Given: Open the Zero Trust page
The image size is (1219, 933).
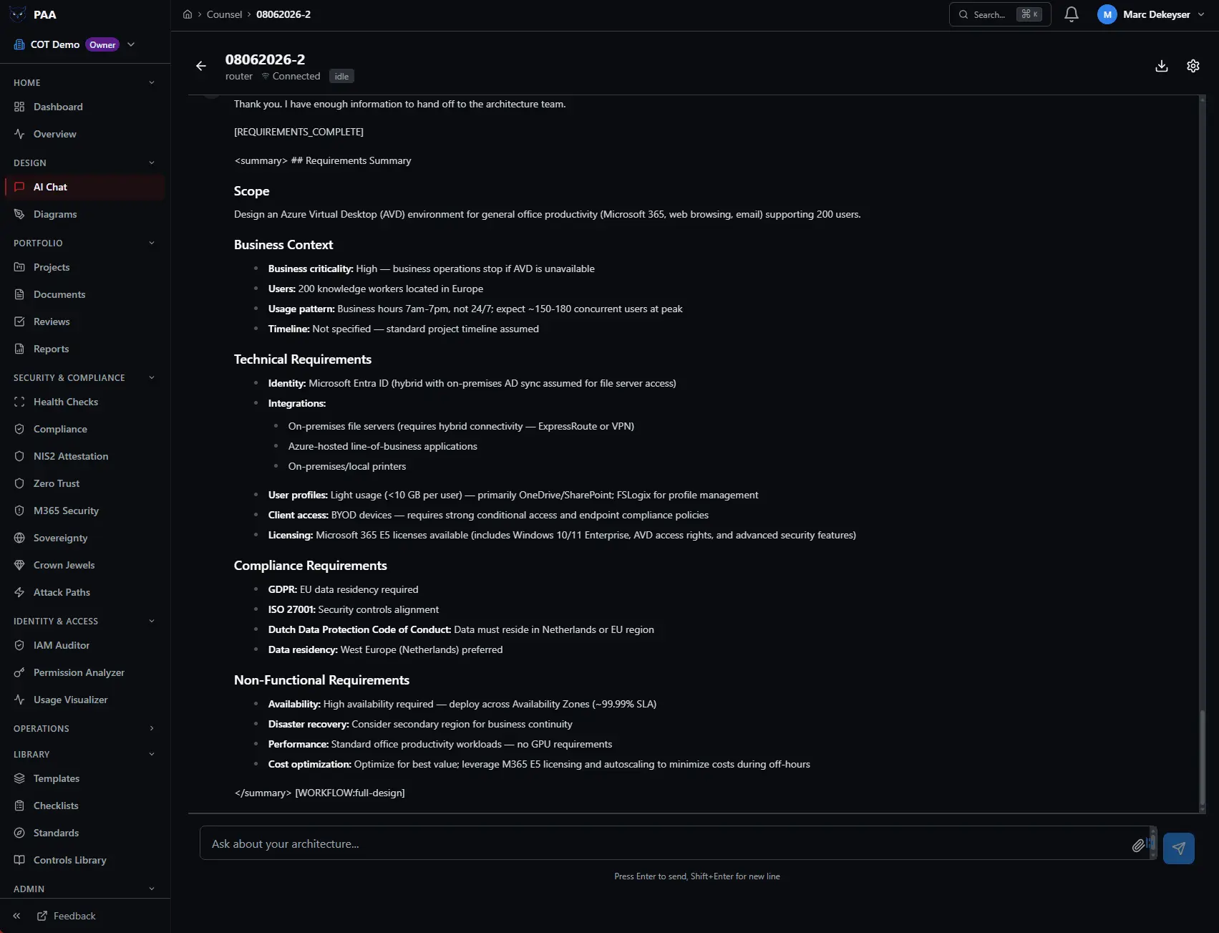Looking at the screenshot, I should 85,483.
